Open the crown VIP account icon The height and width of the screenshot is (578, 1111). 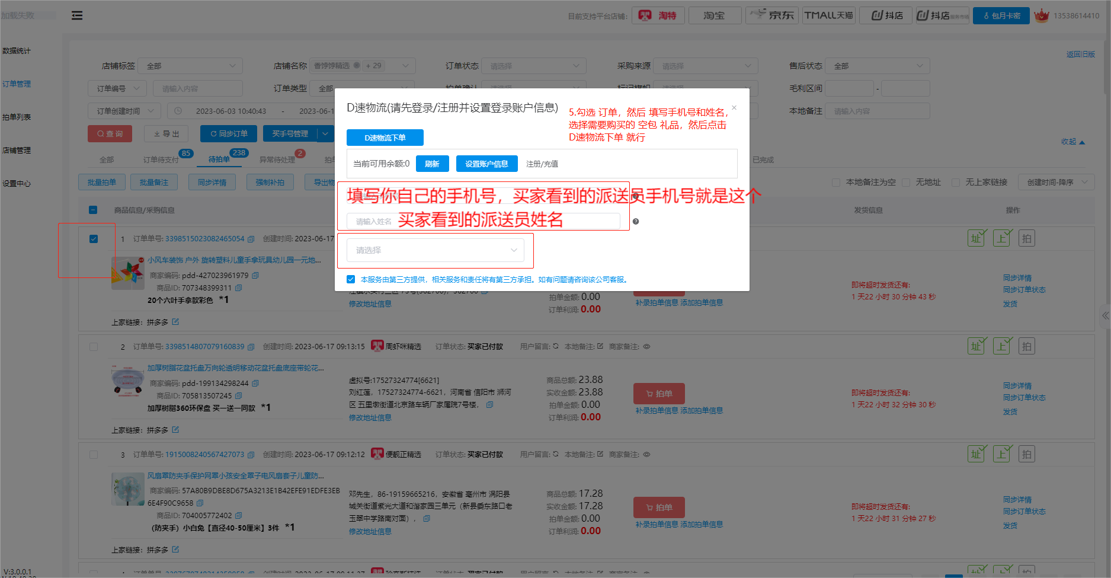1041,15
